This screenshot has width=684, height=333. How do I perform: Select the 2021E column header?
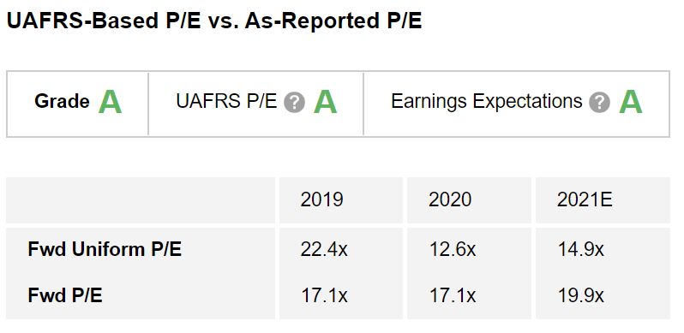click(585, 199)
